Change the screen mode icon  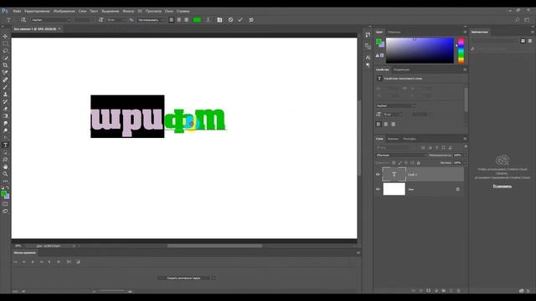[x=5, y=212]
